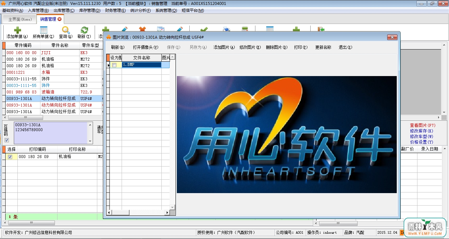Click the parts table horizontal scrollbar thumb
The image size is (449, 239).
click(25, 117)
